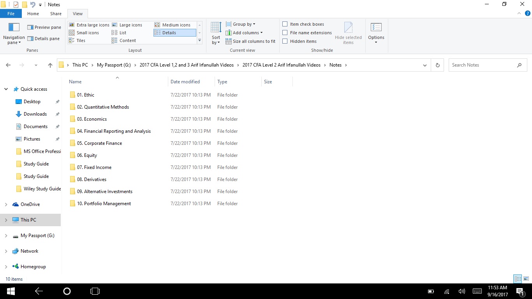Viewport: 532px width, 299px height.
Task: Open the Quick Access Toolbar customize dropdown
Action: pyautogui.click(x=40, y=5)
